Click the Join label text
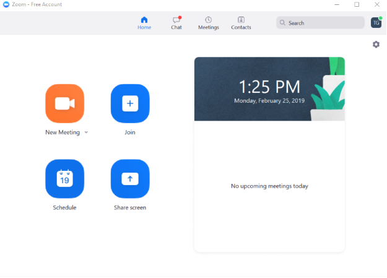The height and width of the screenshot is (278, 387). pyautogui.click(x=130, y=132)
